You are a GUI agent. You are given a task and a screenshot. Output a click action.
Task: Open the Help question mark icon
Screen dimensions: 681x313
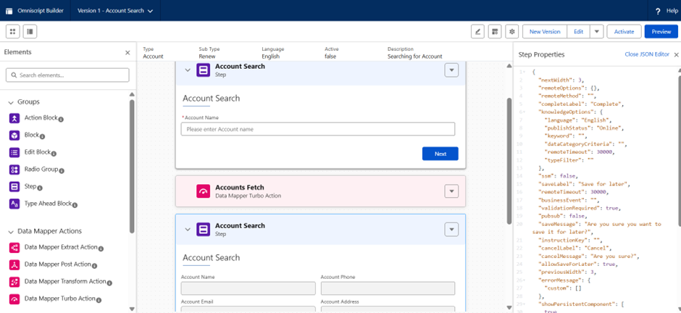click(658, 12)
